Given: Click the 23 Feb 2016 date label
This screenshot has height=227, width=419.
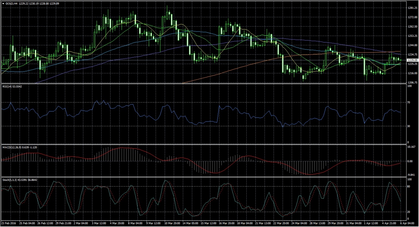Looking at the screenshot, I should click(9, 224).
